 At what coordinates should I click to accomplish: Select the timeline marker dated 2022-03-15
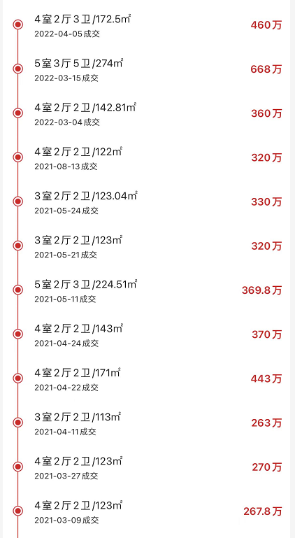(x=18, y=69)
